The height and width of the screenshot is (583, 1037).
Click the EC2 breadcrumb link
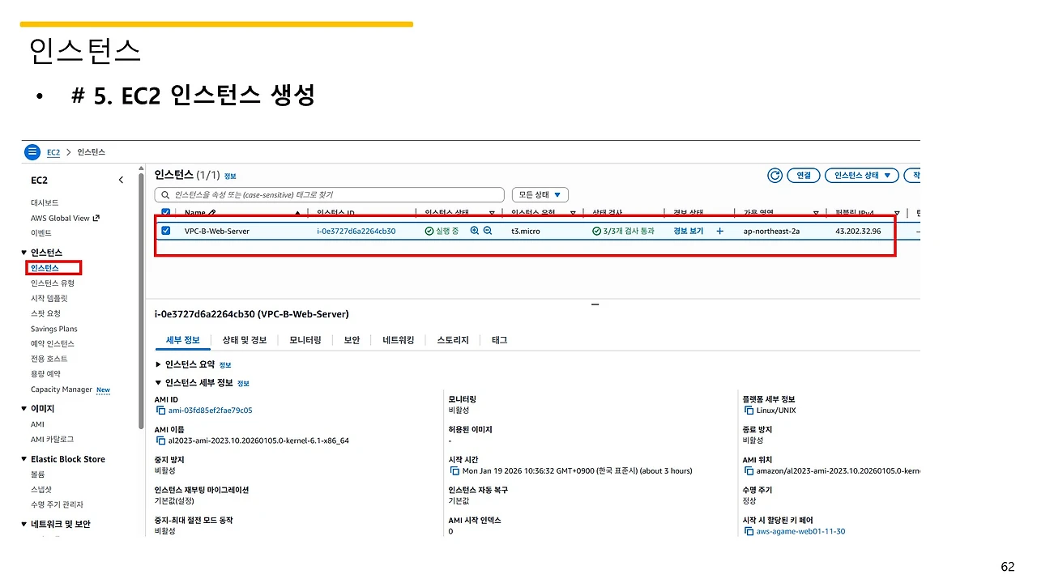point(53,152)
